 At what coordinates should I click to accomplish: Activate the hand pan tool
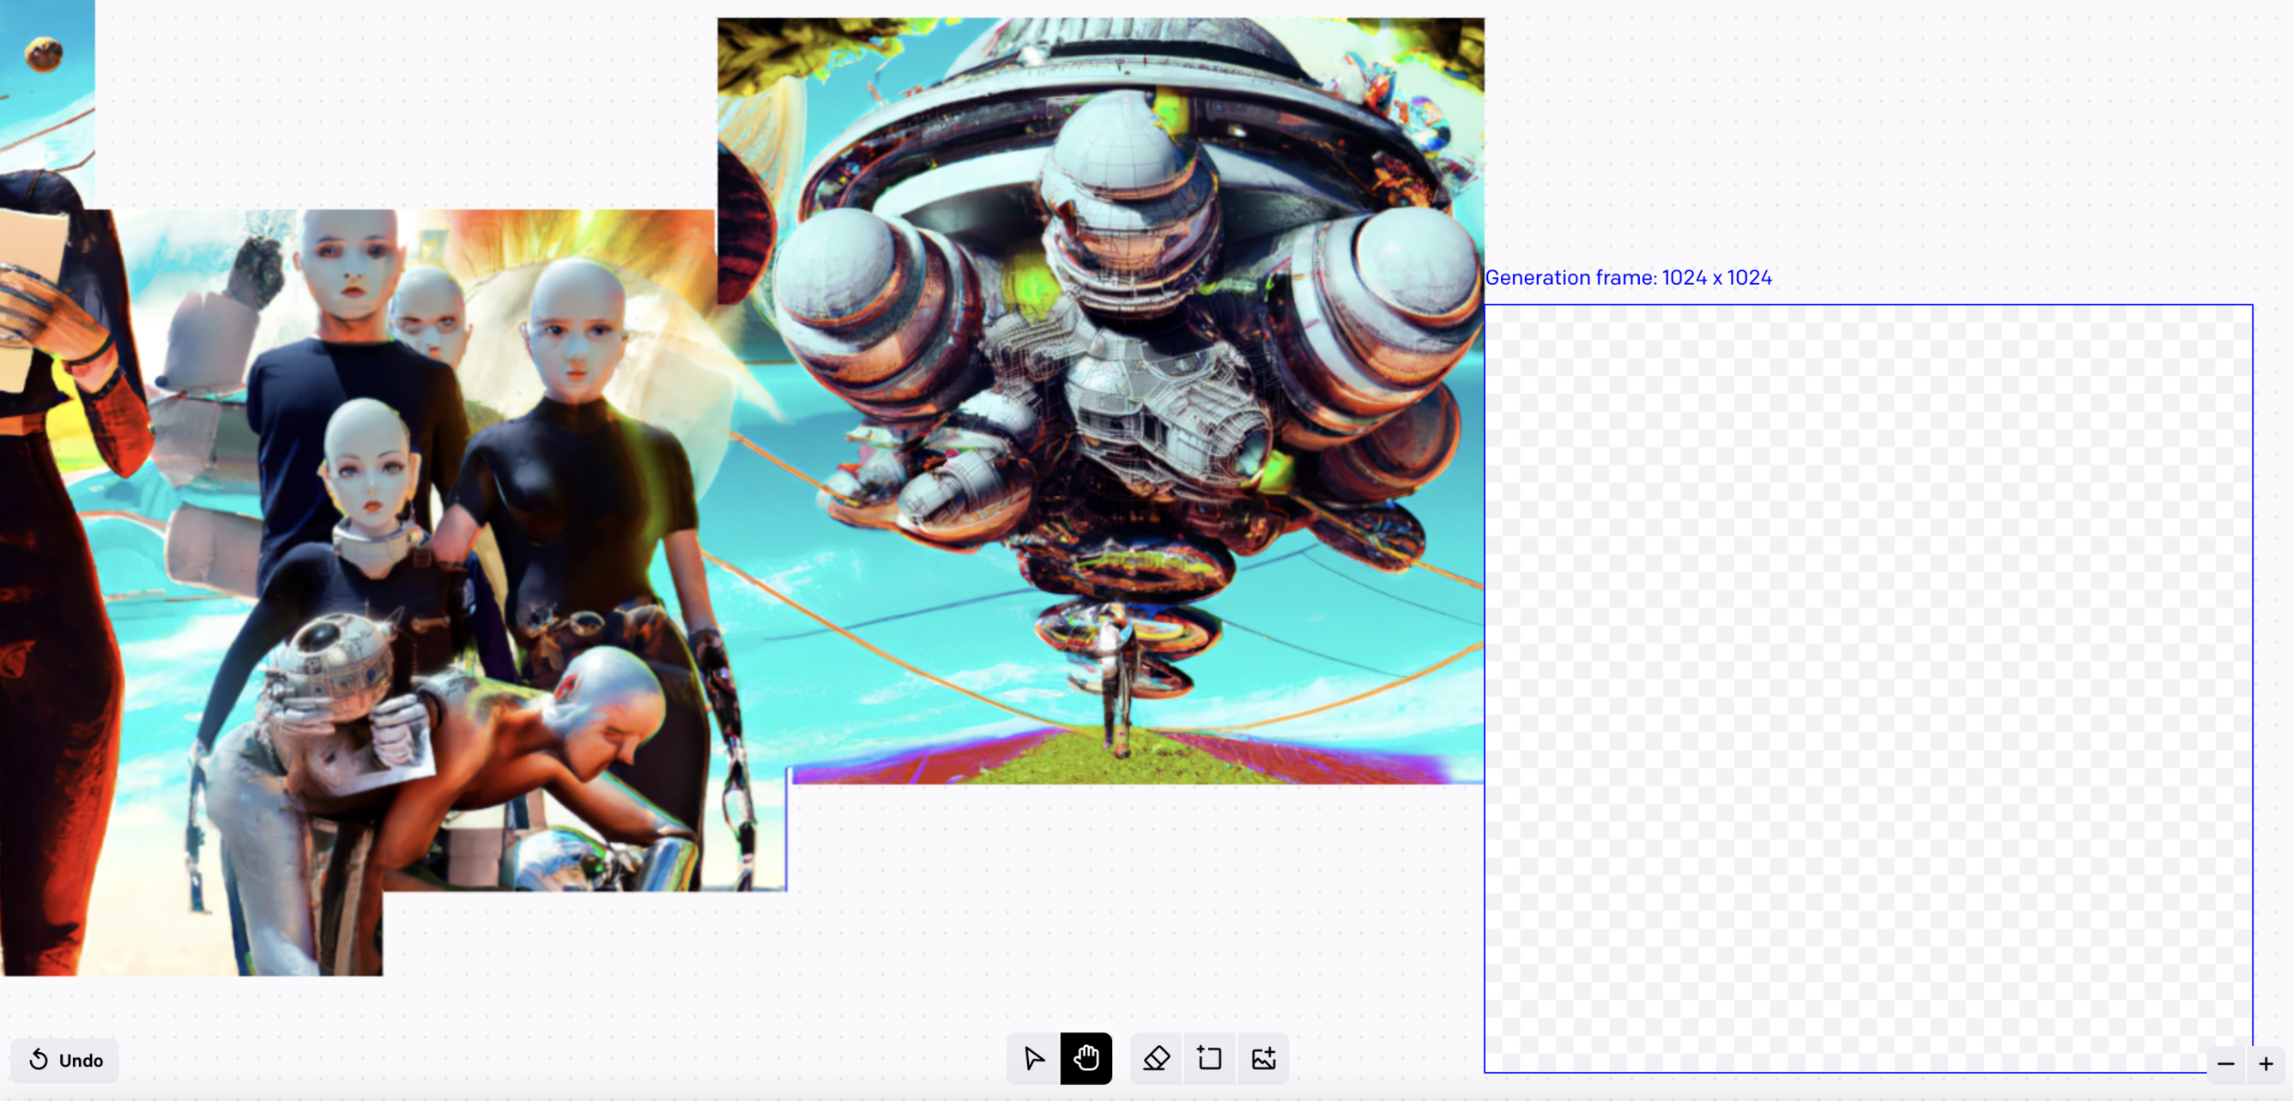tap(1086, 1058)
